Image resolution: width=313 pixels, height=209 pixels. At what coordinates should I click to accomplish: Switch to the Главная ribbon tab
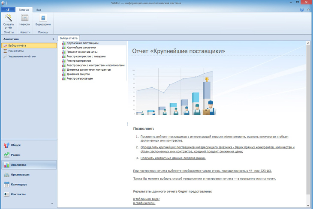click(24, 10)
